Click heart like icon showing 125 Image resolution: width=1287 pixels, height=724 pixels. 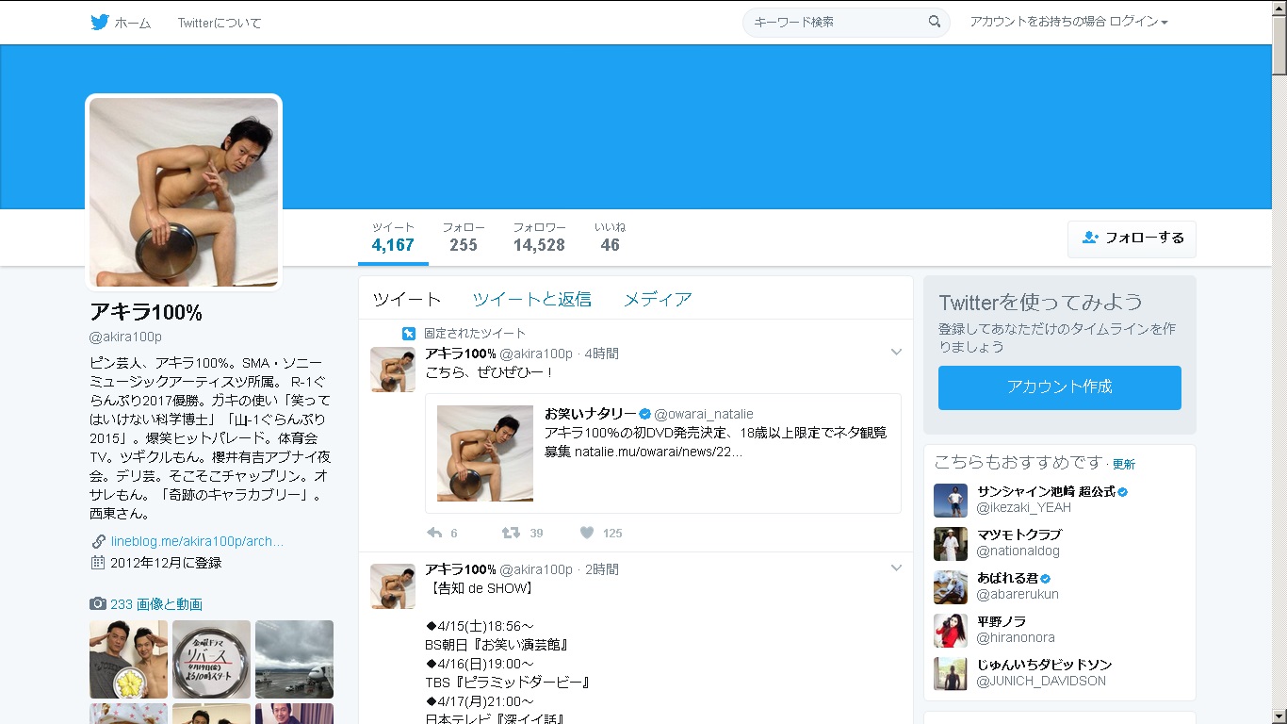(x=587, y=533)
